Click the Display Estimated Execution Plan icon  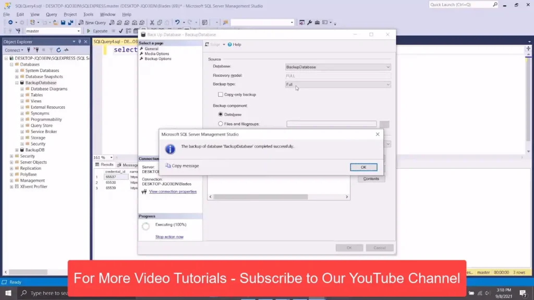128,31
